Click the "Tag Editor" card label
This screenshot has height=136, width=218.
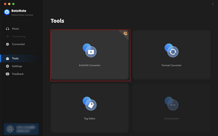click(90, 119)
